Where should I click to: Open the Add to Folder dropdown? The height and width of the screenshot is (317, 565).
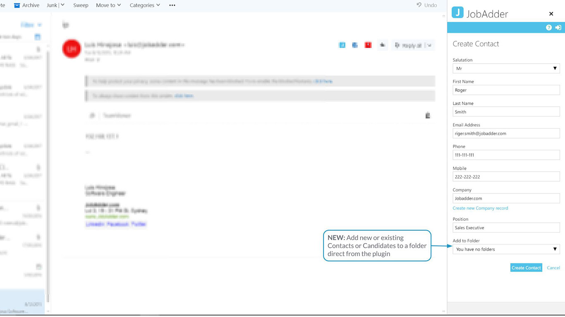coord(506,249)
